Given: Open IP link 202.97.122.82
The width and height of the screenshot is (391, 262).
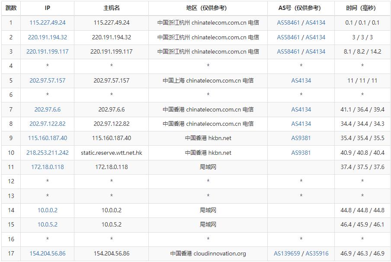Looking at the screenshot, I should point(48,124).
